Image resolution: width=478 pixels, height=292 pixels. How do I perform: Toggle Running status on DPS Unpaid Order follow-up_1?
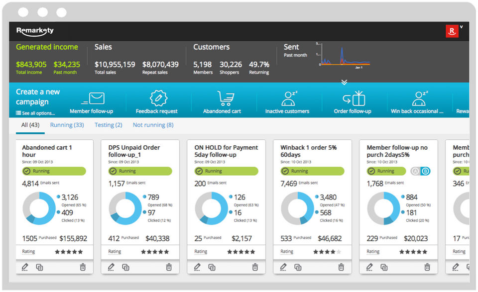tap(140, 171)
